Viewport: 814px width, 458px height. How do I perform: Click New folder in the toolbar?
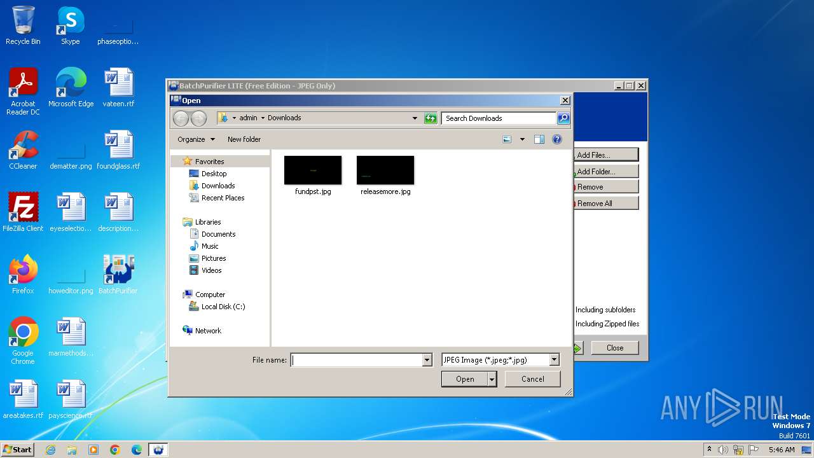pyautogui.click(x=244, y=139)
